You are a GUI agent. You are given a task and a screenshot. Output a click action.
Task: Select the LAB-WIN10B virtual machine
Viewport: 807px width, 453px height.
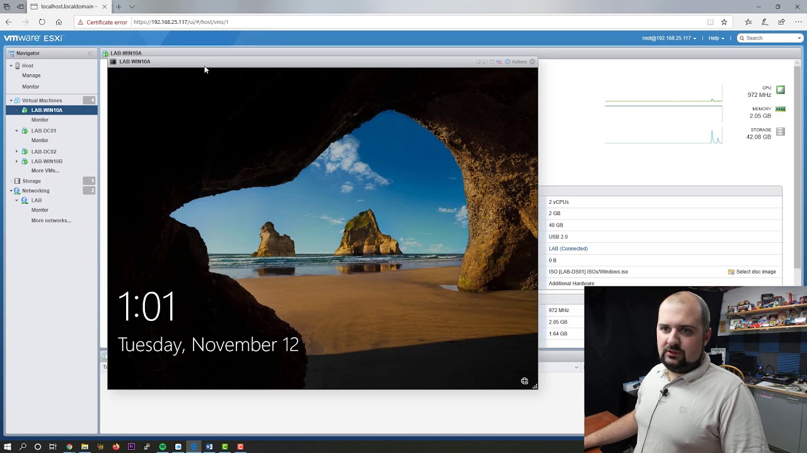click(47, 162)
